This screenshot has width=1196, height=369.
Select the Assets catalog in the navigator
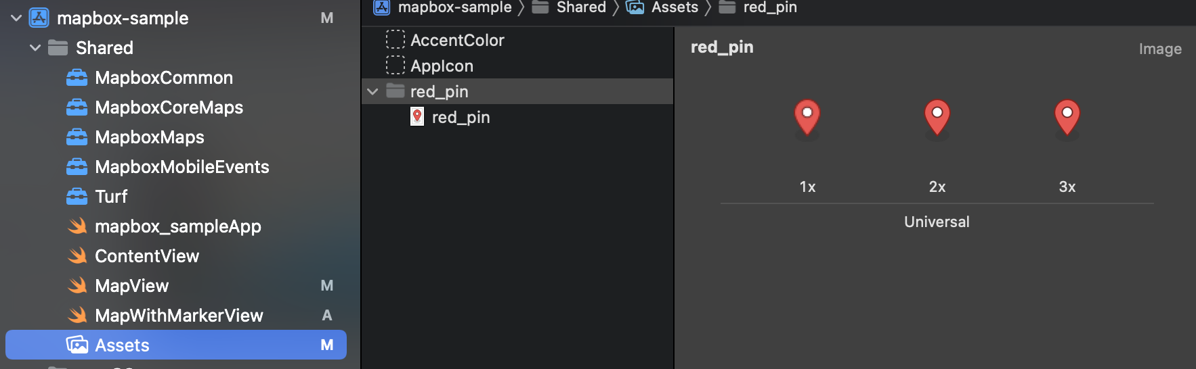tap(176, 345)
